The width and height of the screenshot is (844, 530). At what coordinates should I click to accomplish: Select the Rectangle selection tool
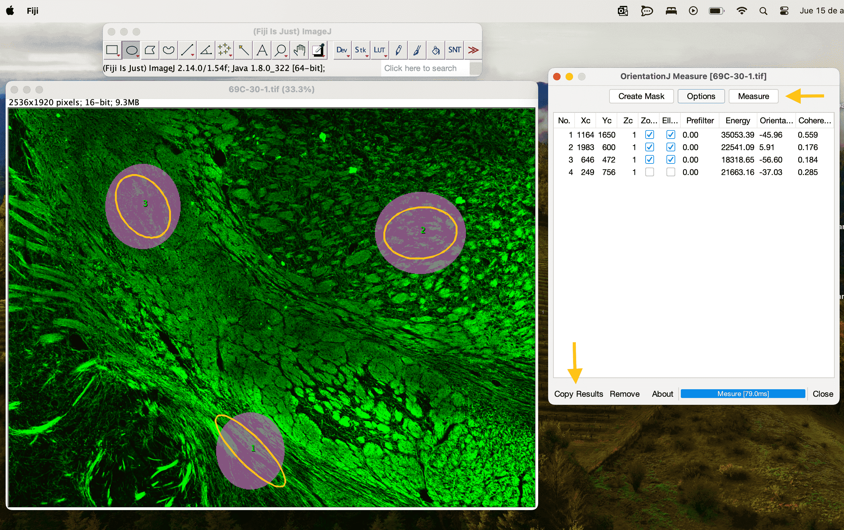click(112, 50)
